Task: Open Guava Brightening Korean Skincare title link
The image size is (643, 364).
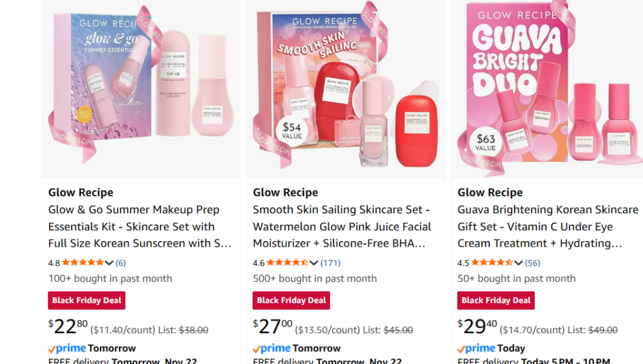Action: point(547,227)
